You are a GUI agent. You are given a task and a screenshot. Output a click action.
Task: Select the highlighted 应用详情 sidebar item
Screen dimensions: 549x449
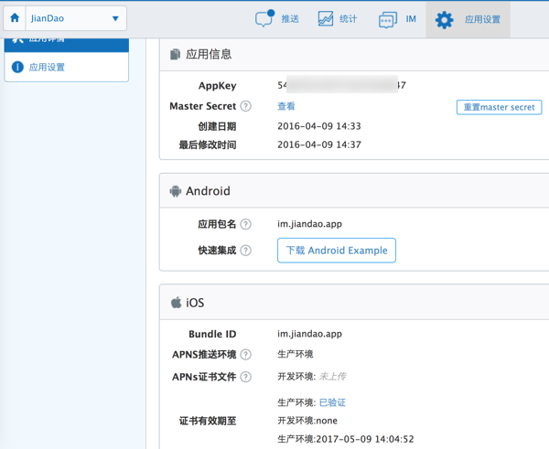coord(67,45)
